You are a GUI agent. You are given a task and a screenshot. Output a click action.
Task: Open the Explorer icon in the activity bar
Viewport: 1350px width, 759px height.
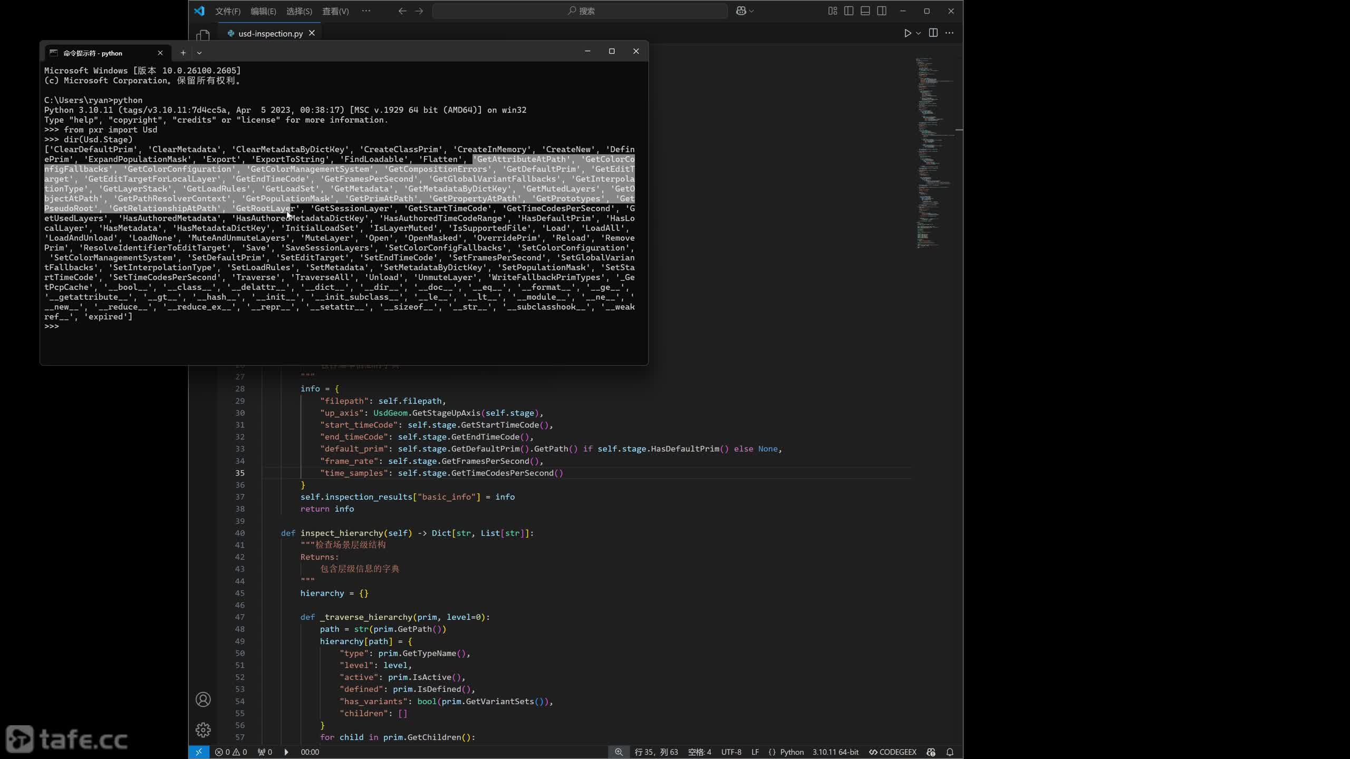[x=203, y=35]
